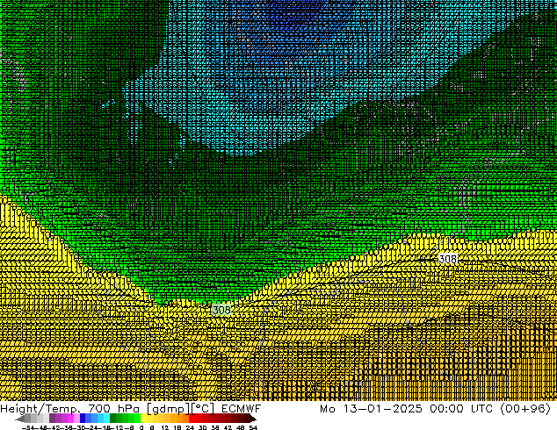
Task: Click the bright red legend swatch at 24
Action: point(192,419)
